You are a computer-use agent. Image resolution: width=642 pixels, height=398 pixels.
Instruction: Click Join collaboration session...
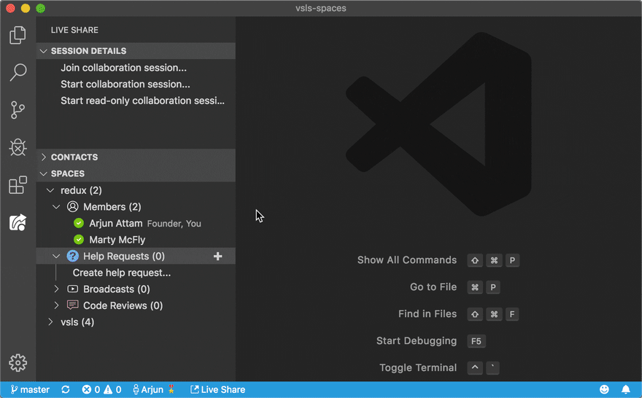(x=123, y=68)
